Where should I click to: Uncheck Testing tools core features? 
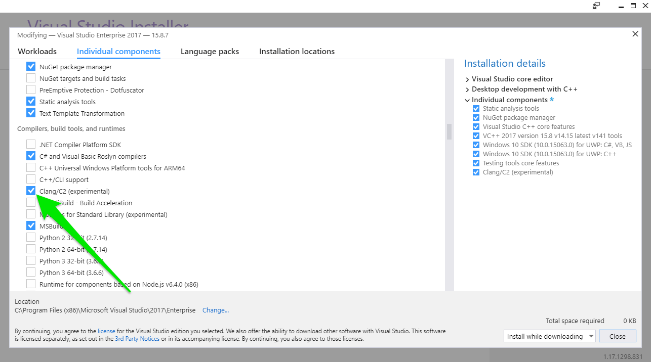[476, 163]
